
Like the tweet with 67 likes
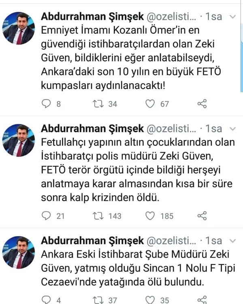(x=150, y=104)
